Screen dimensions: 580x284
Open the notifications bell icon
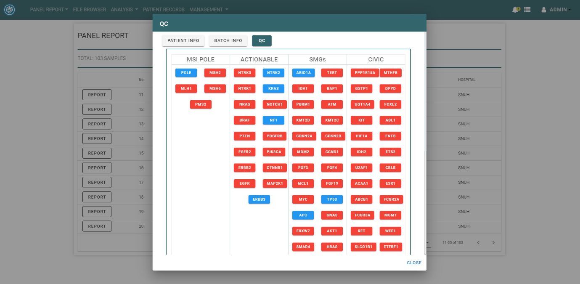tap(515, 10)
